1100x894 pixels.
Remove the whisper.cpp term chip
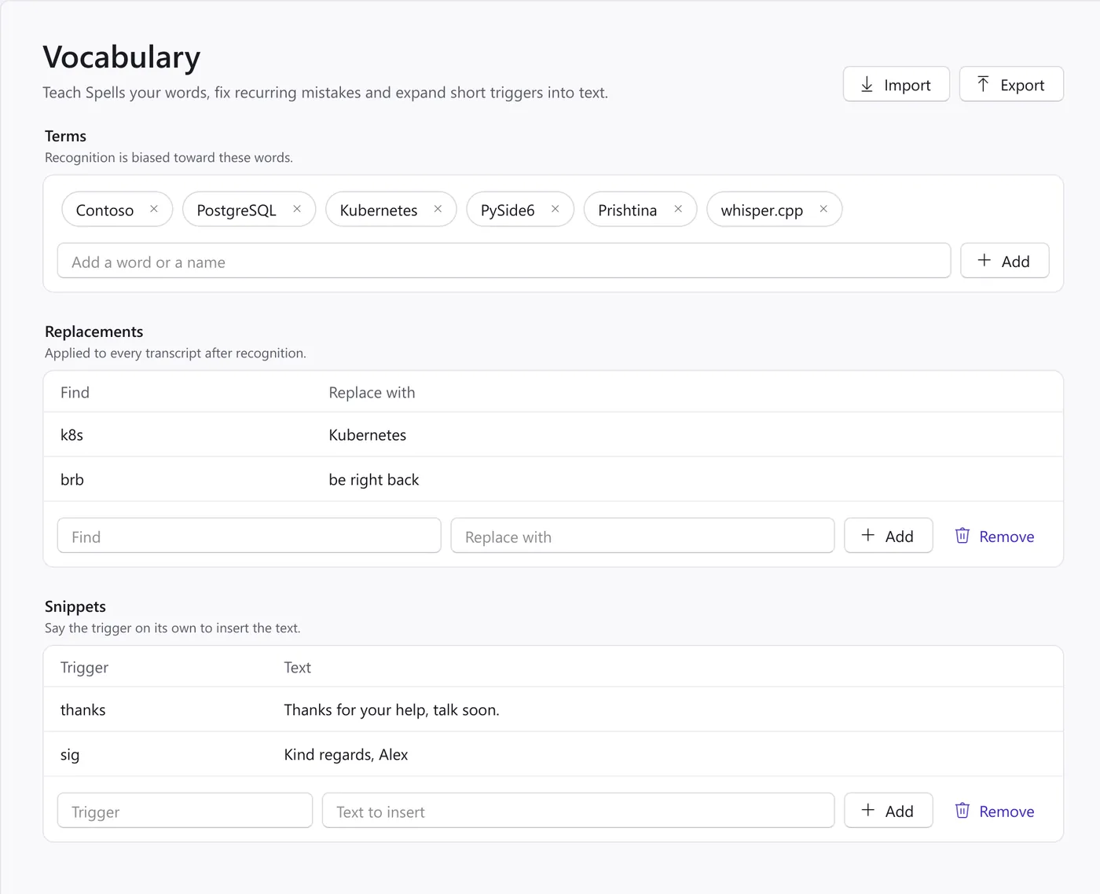(823, 209)
